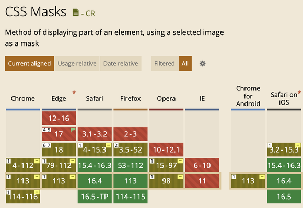Image resolution: width=303 pixels, height=208 pixels.
Task: Select the All browsers option
Action: [185, 63]
